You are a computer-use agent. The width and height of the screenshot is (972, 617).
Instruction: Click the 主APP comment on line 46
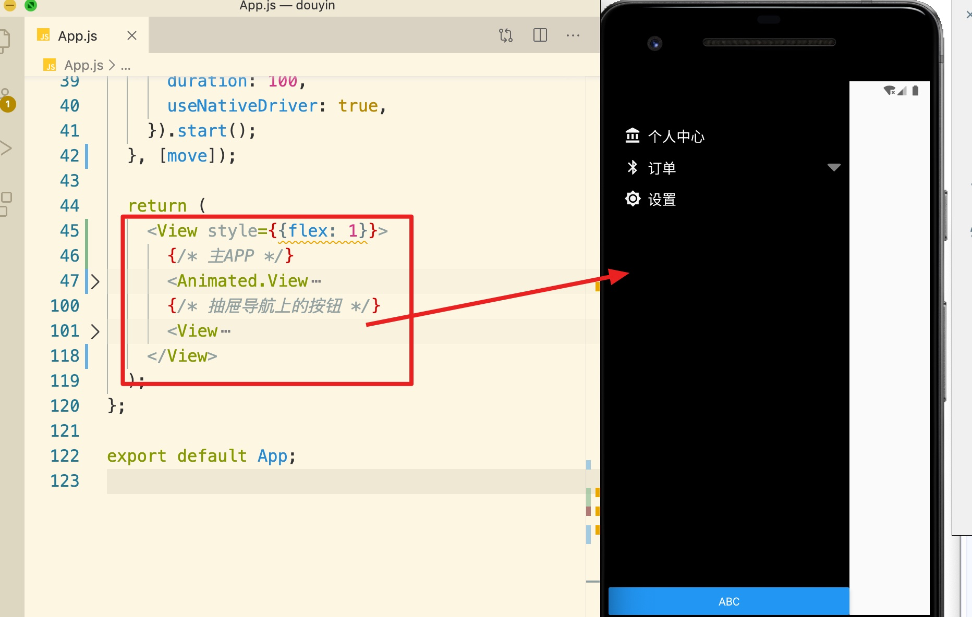[x=230, y=256]
